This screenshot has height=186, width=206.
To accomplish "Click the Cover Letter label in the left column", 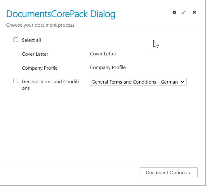I will 35,54.
